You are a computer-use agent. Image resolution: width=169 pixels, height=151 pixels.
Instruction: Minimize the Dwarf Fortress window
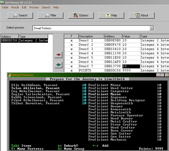pos(158,75)
